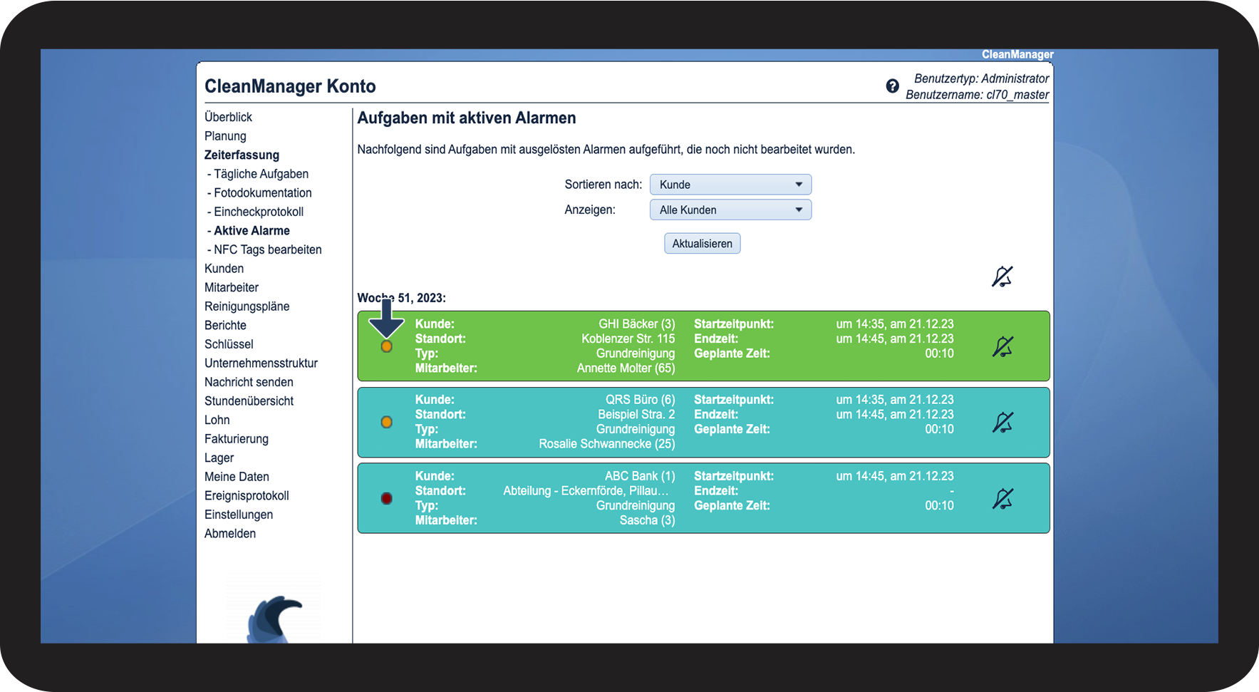Image resolution: width=1259 pixels, height=692 pixels.
Task: Mute alarm for ABC Bank task
Action: click(1002, 499)
